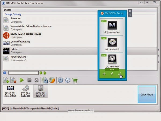The height and width of the screenshot is (121, 161).
Task: Minimize the DAEMON Tools Lite window
Action: pyautogui.click(x=142, y=2)
